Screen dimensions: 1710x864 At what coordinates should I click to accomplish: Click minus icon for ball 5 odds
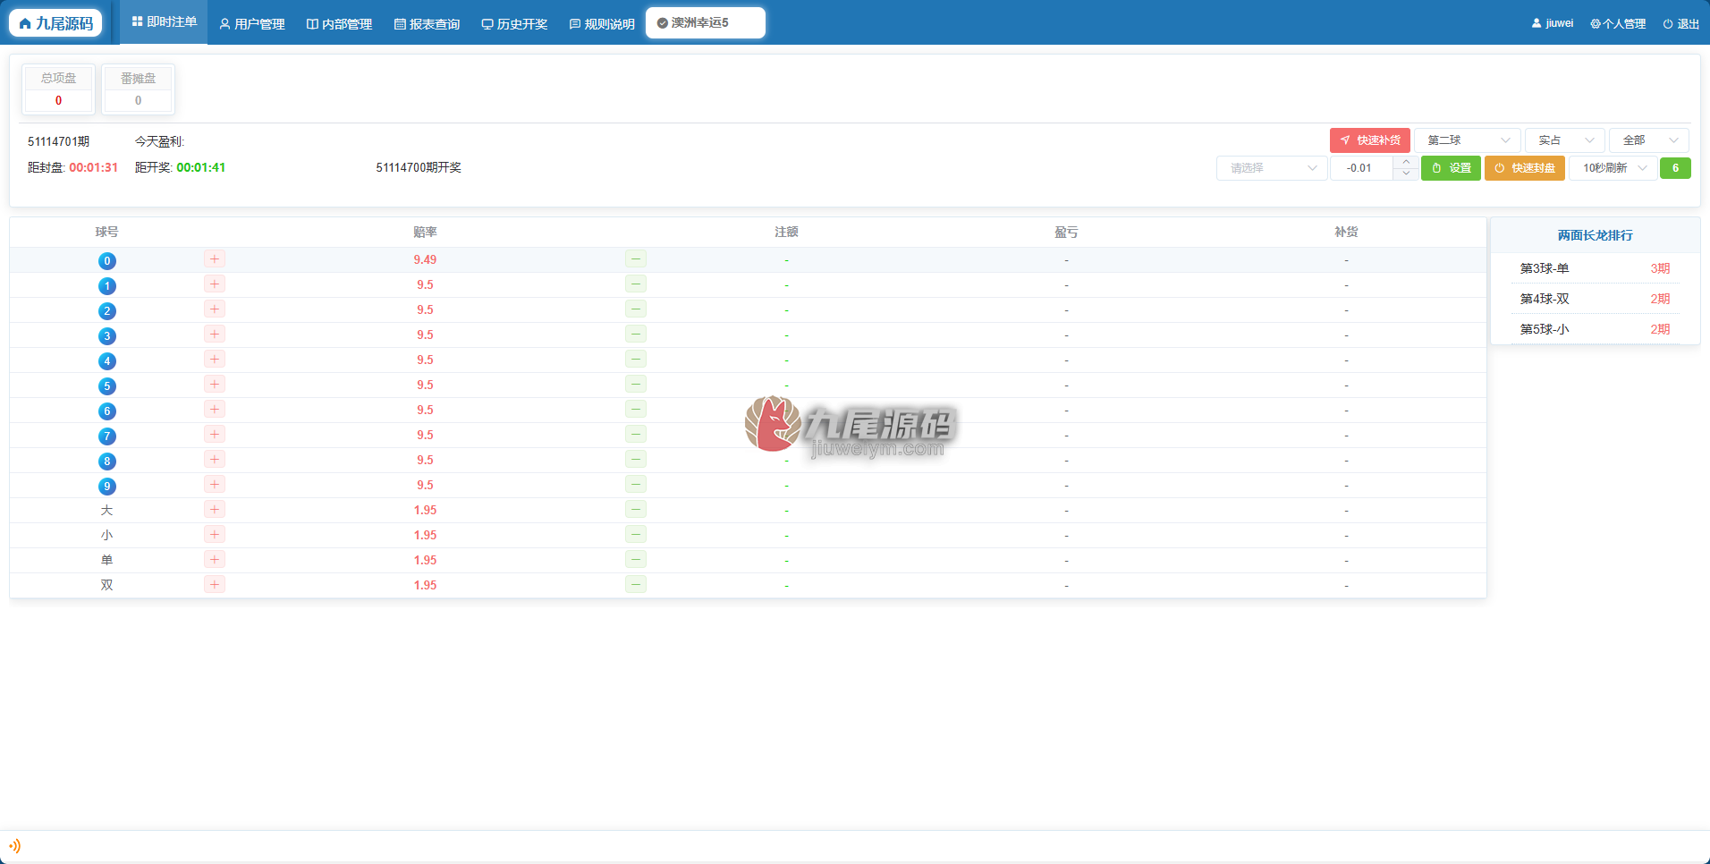tap(636, 385)
